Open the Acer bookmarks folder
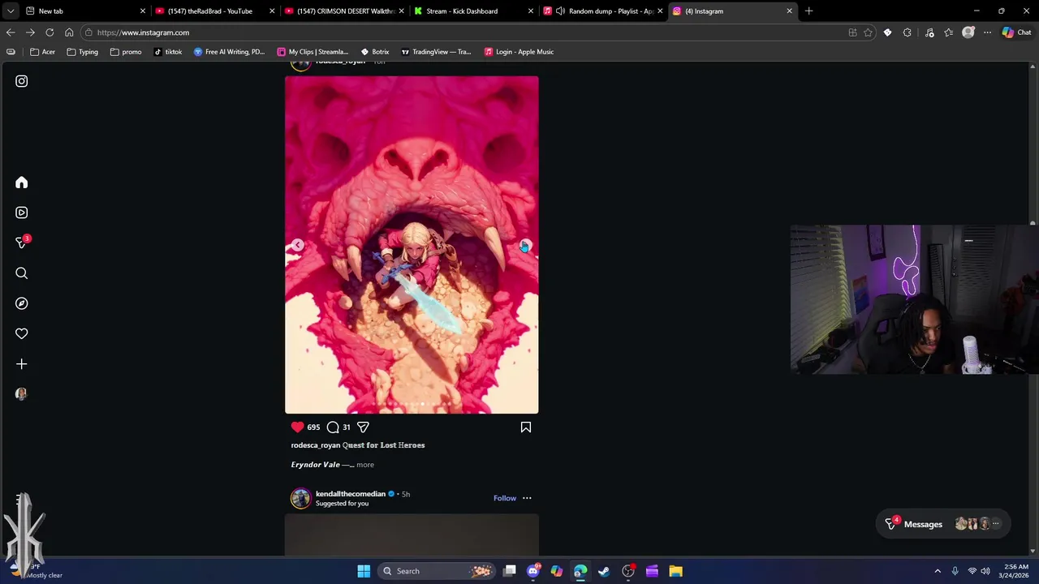 tap(42, 52)
